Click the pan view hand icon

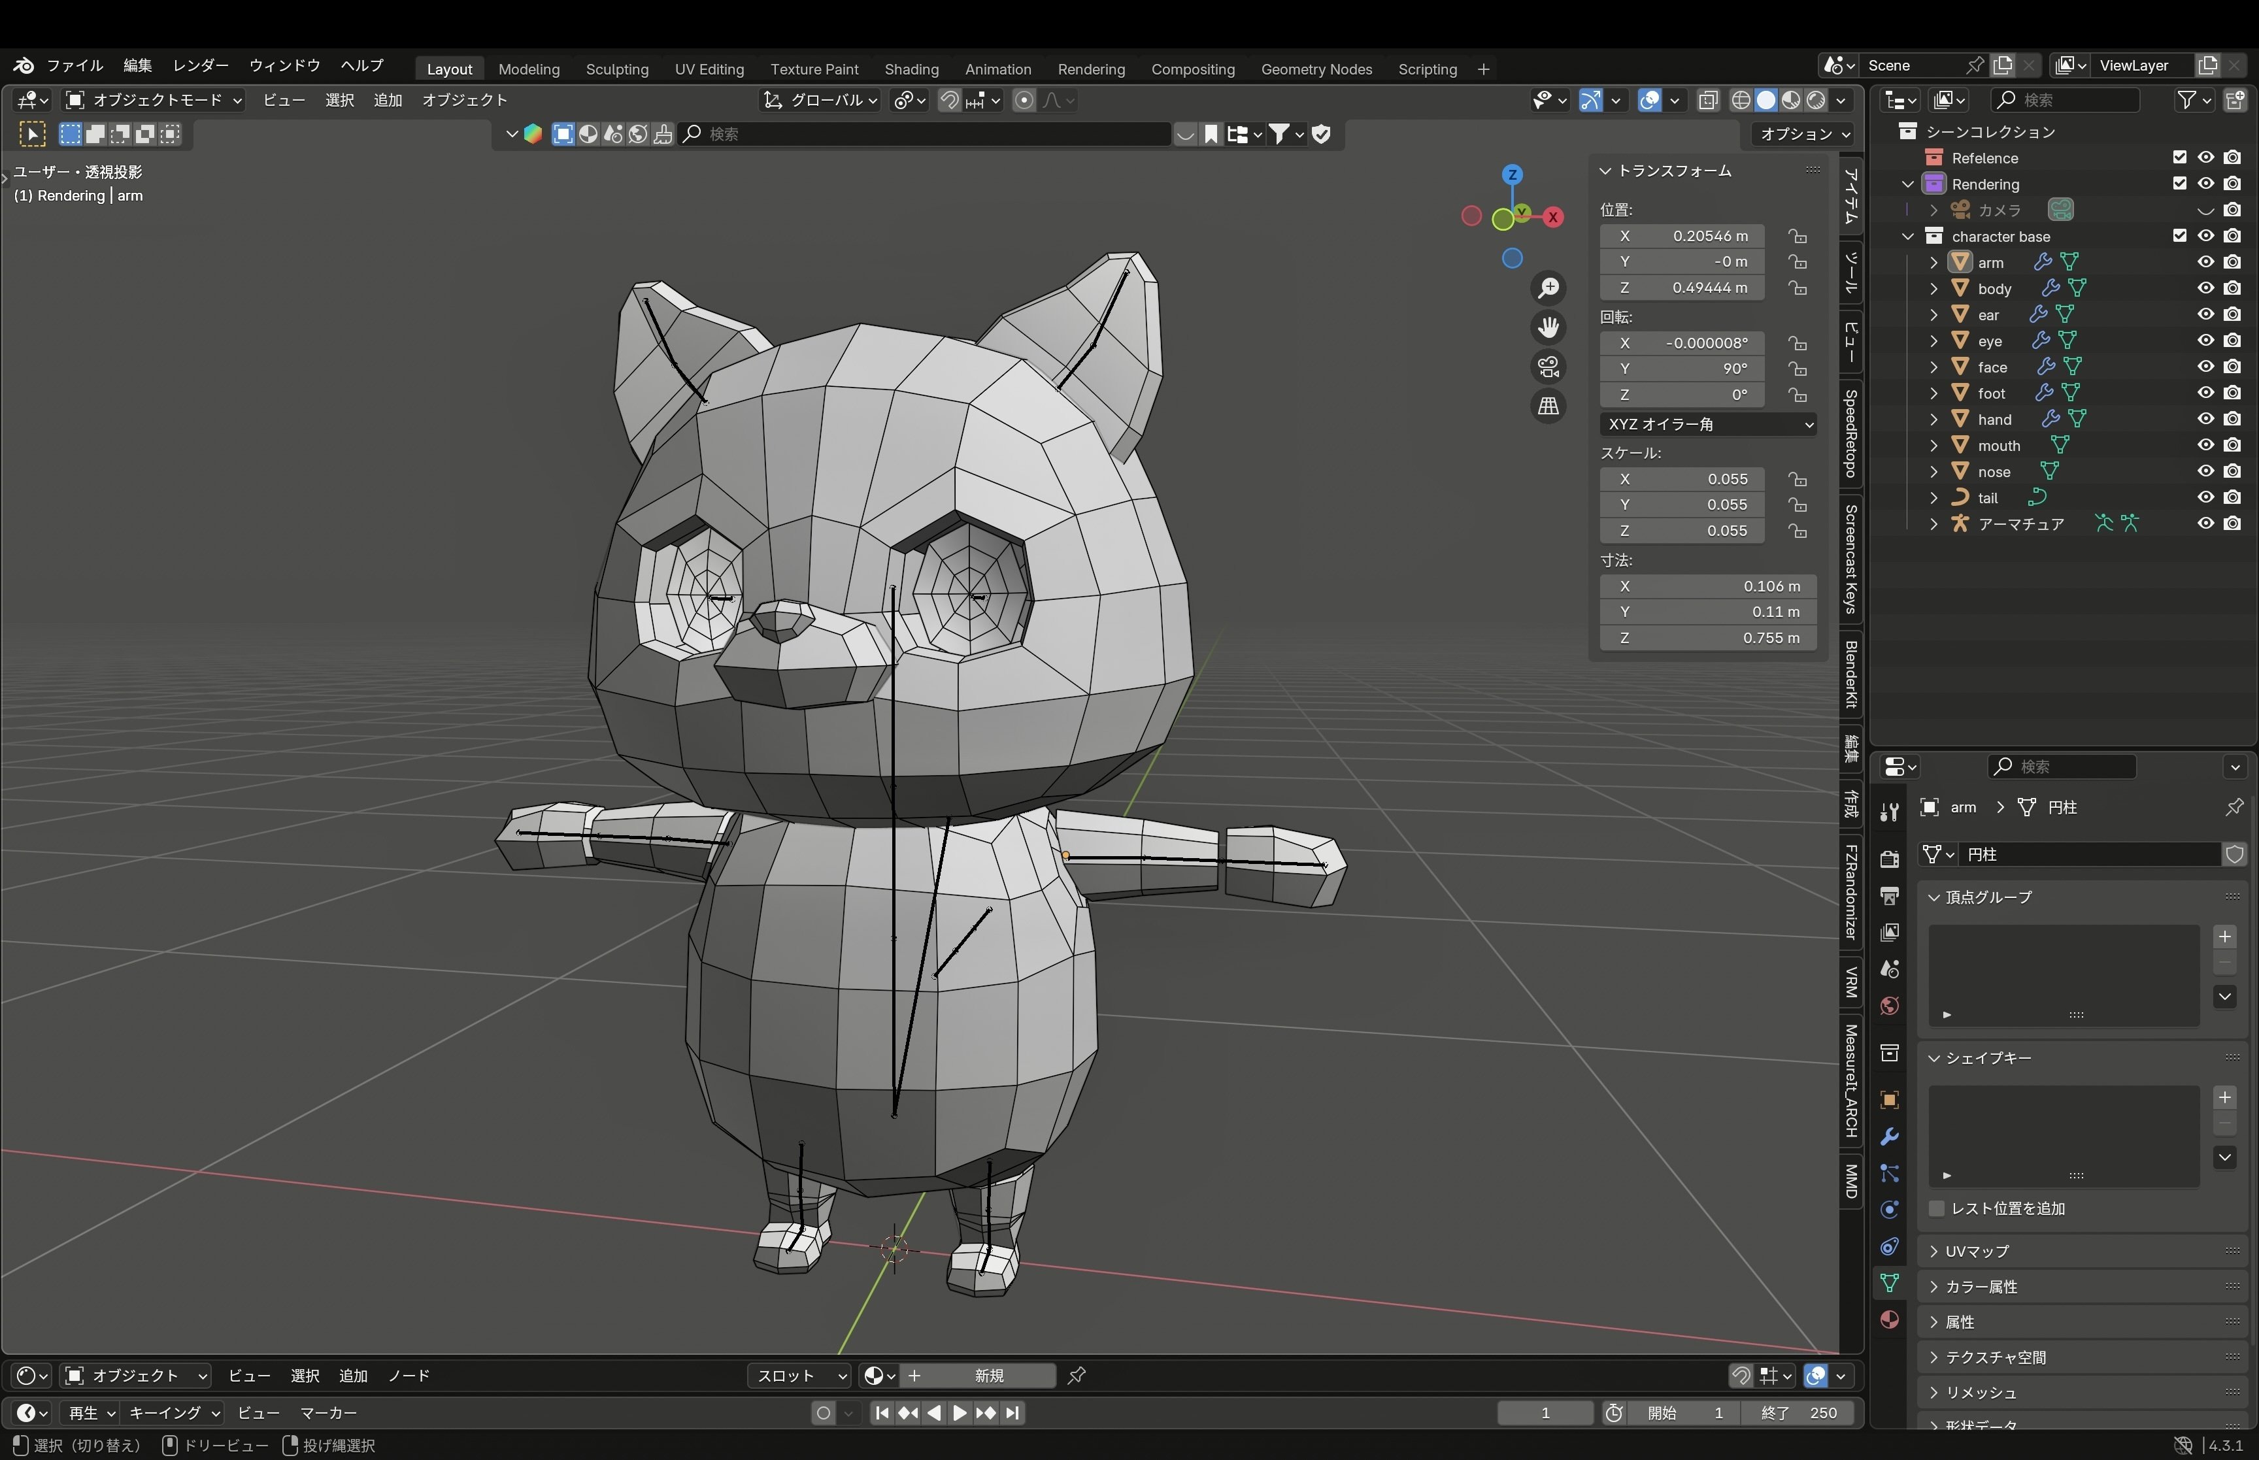pos(1548,328)
